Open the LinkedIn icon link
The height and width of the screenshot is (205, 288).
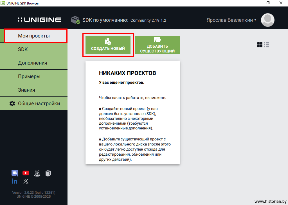tap(15, 181)
